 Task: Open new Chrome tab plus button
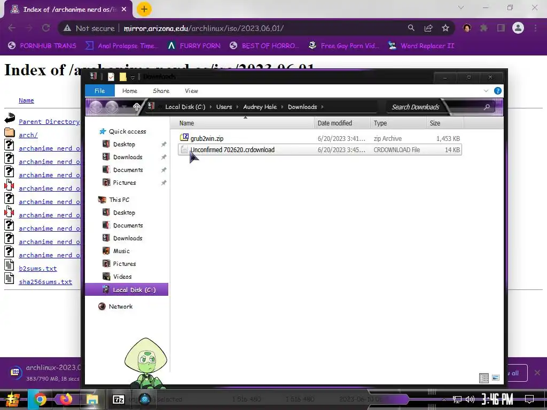[x=144, y=10]
